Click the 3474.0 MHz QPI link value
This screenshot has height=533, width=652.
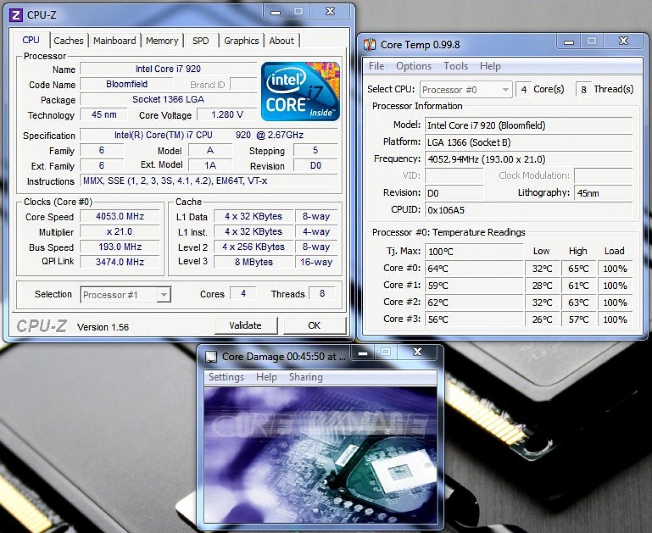[x=120, y=262]
